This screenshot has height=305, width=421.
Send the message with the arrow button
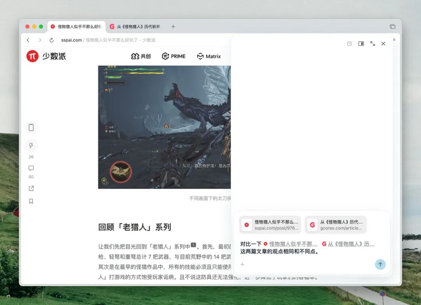tap(380, 264)
